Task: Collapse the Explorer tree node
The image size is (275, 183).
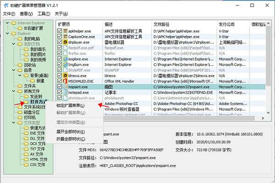Action: coord(7,33)
